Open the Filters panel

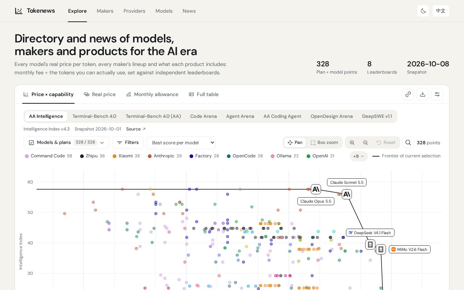coord(128,142)
